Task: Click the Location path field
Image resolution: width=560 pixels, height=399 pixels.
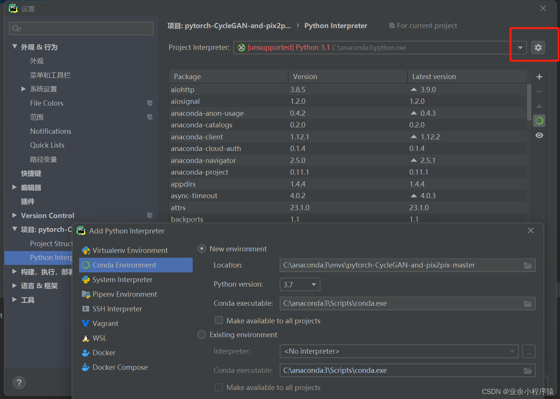Action: click(x=407, y=265)
